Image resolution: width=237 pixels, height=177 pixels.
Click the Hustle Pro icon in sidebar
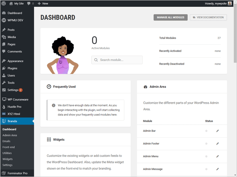[x=4, y=107]
